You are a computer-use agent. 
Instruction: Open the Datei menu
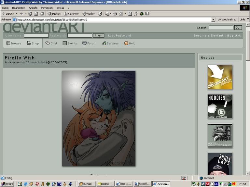5,8
